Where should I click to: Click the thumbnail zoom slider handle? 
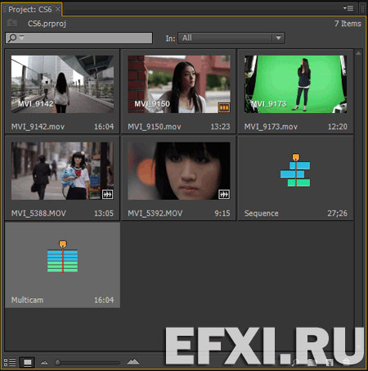[x=57, y=362]
